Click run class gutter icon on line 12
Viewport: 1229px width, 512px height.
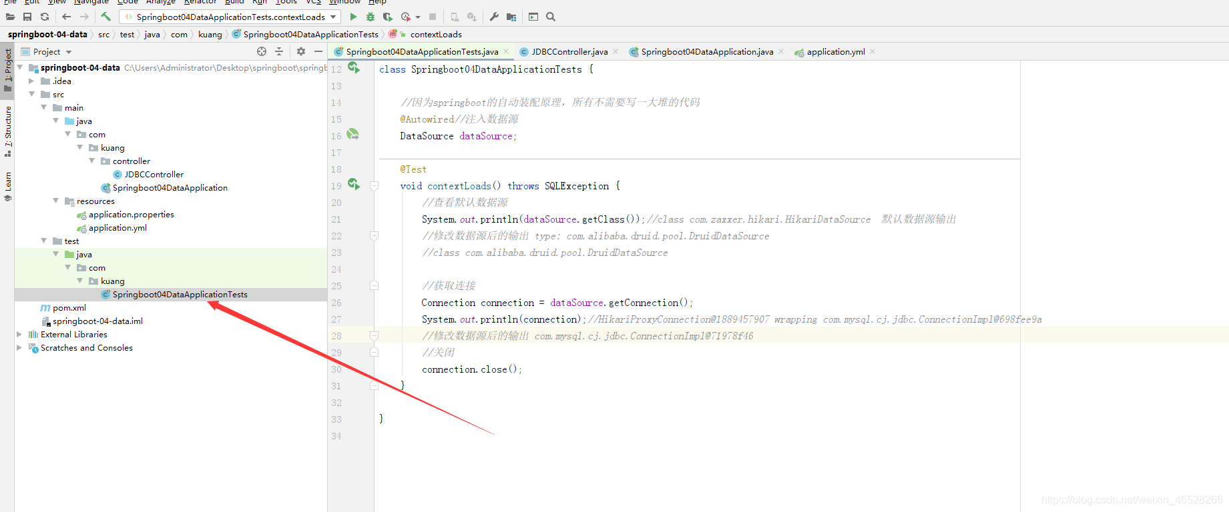(x=354, y=67)
